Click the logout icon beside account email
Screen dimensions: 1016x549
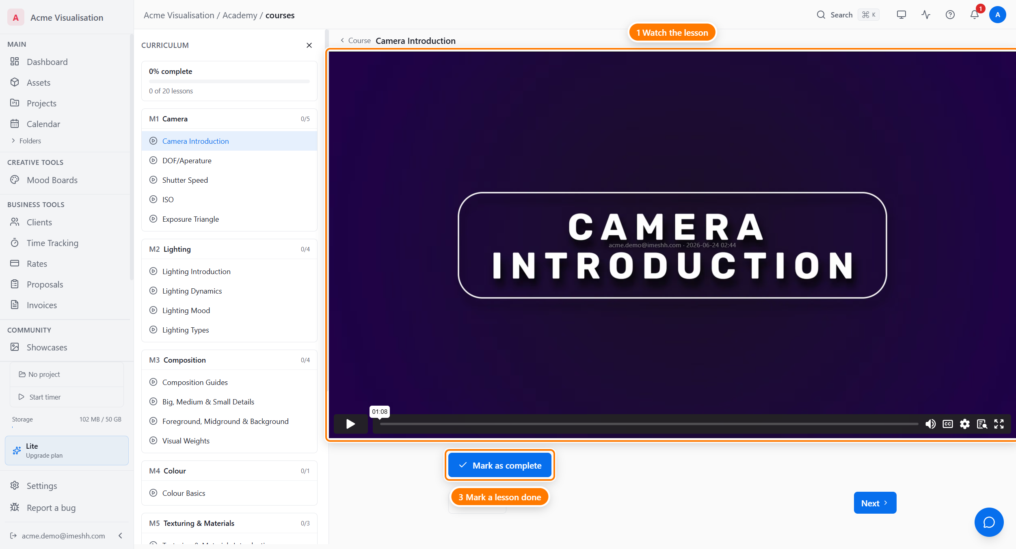[x=13, y=536]
